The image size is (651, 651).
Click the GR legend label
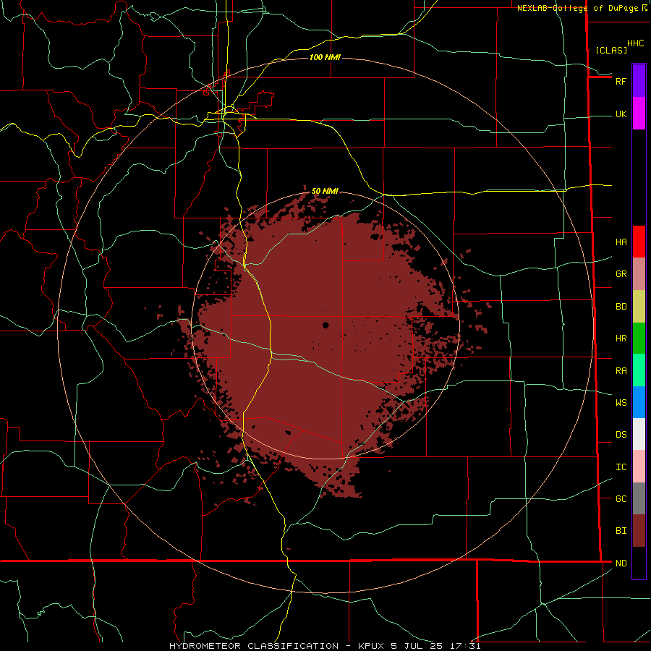621,274
